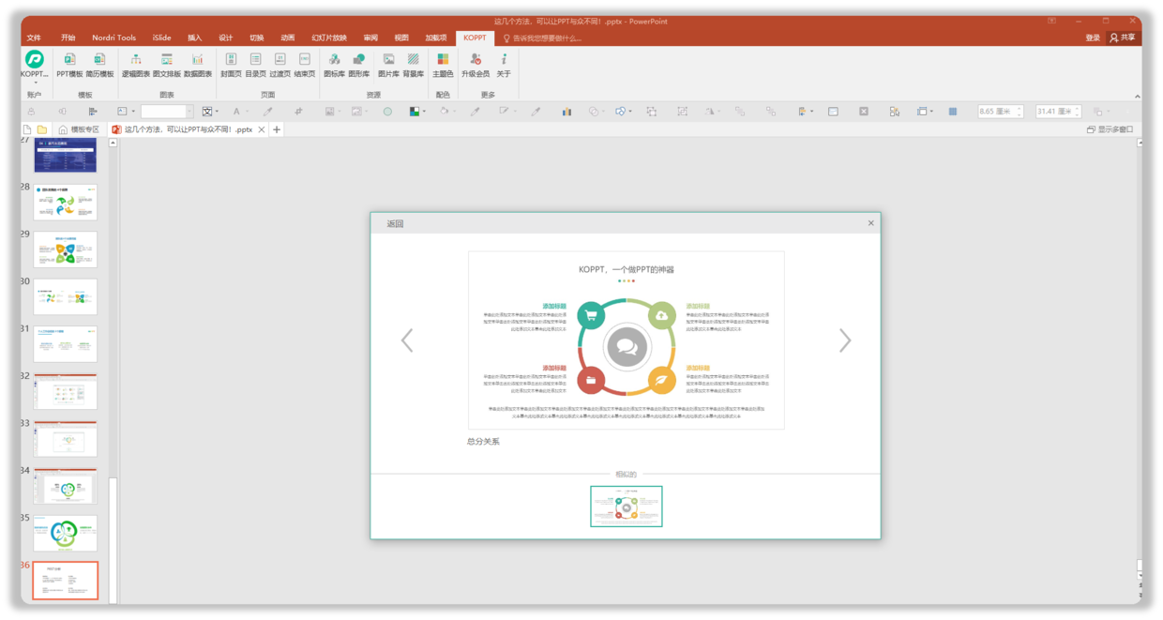Close the KOPPT preview dialog
Viewport: 1163px width, 620px height.
click(871, 223)
